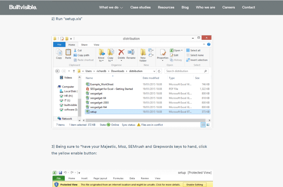Open the Careers nav link
The image size is (283, 187).
229,7
